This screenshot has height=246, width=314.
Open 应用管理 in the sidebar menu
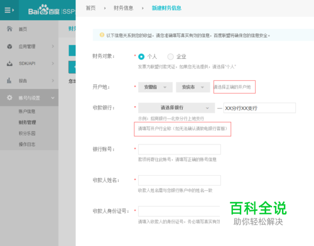[x=27, y=46]
